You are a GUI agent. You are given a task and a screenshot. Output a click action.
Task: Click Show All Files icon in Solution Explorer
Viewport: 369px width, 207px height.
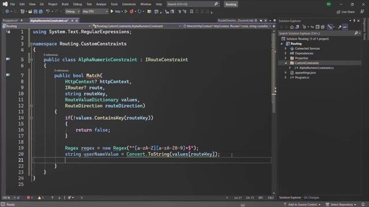click(x=323, y=27)
